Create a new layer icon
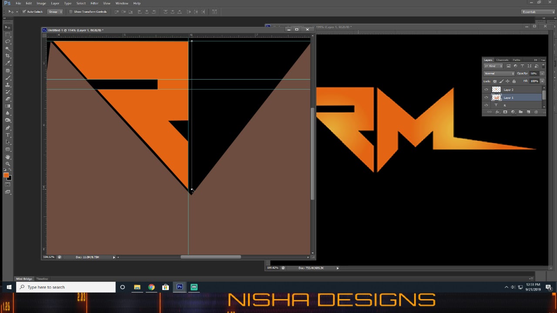 pyautogui.click(x=528, y=112)
